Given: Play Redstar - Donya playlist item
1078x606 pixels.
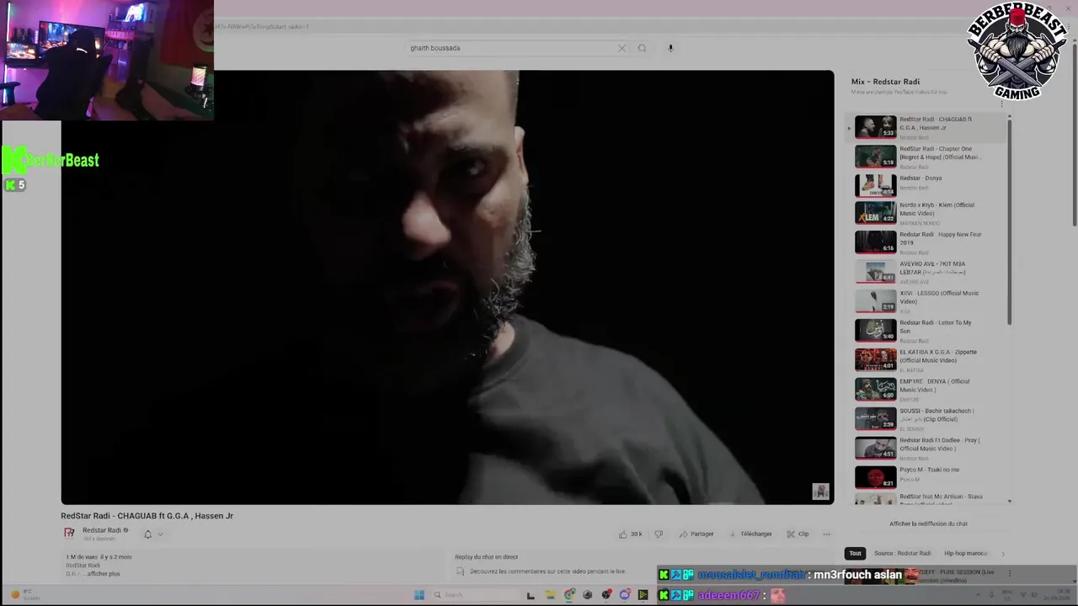Looking at the screenshot, I should point(927,185).
